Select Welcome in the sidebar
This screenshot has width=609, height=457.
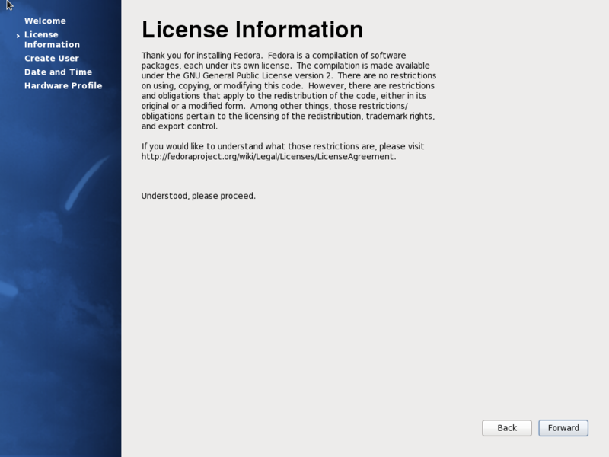45,21
